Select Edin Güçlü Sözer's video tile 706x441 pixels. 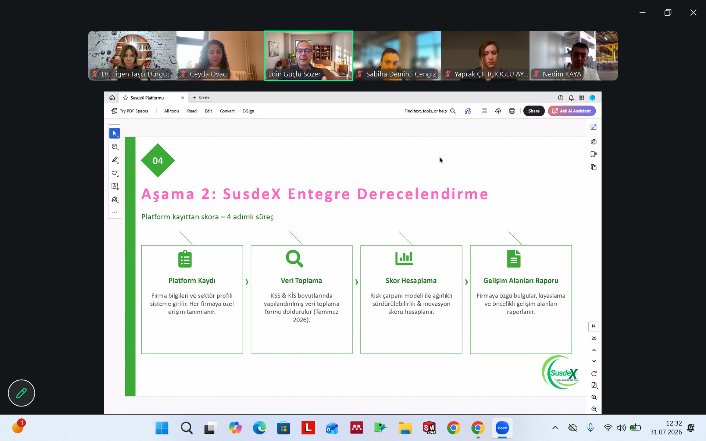[309, 55]
